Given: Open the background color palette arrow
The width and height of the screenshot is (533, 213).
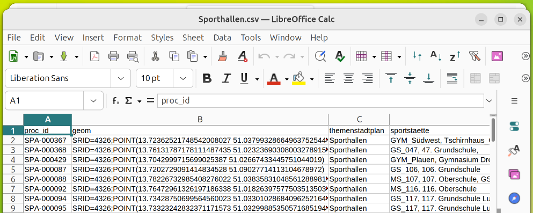Looking at the screenshot, I should (x=312, y=79).
